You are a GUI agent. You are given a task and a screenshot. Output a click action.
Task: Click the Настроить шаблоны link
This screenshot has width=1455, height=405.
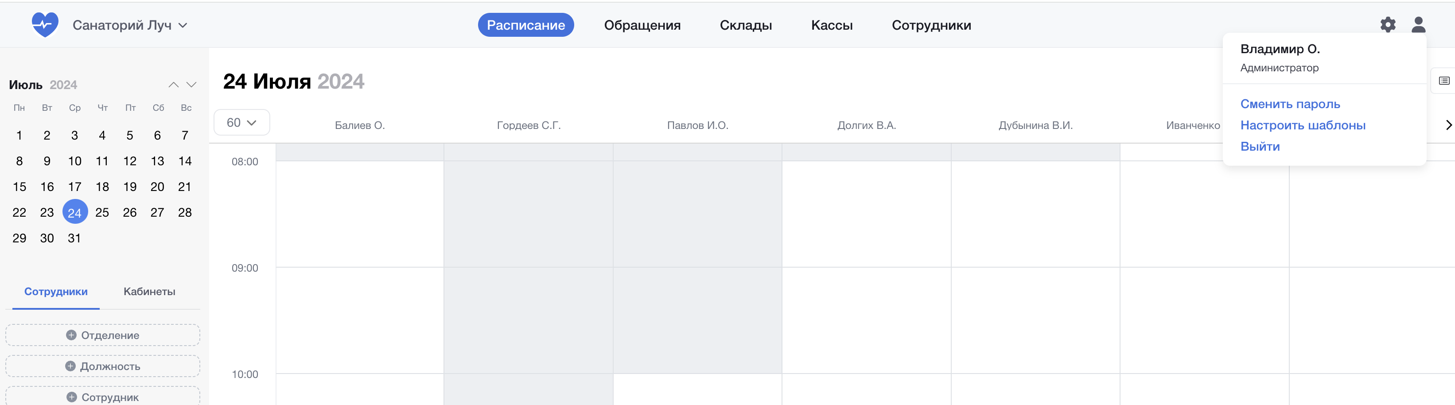(1303, 125)
